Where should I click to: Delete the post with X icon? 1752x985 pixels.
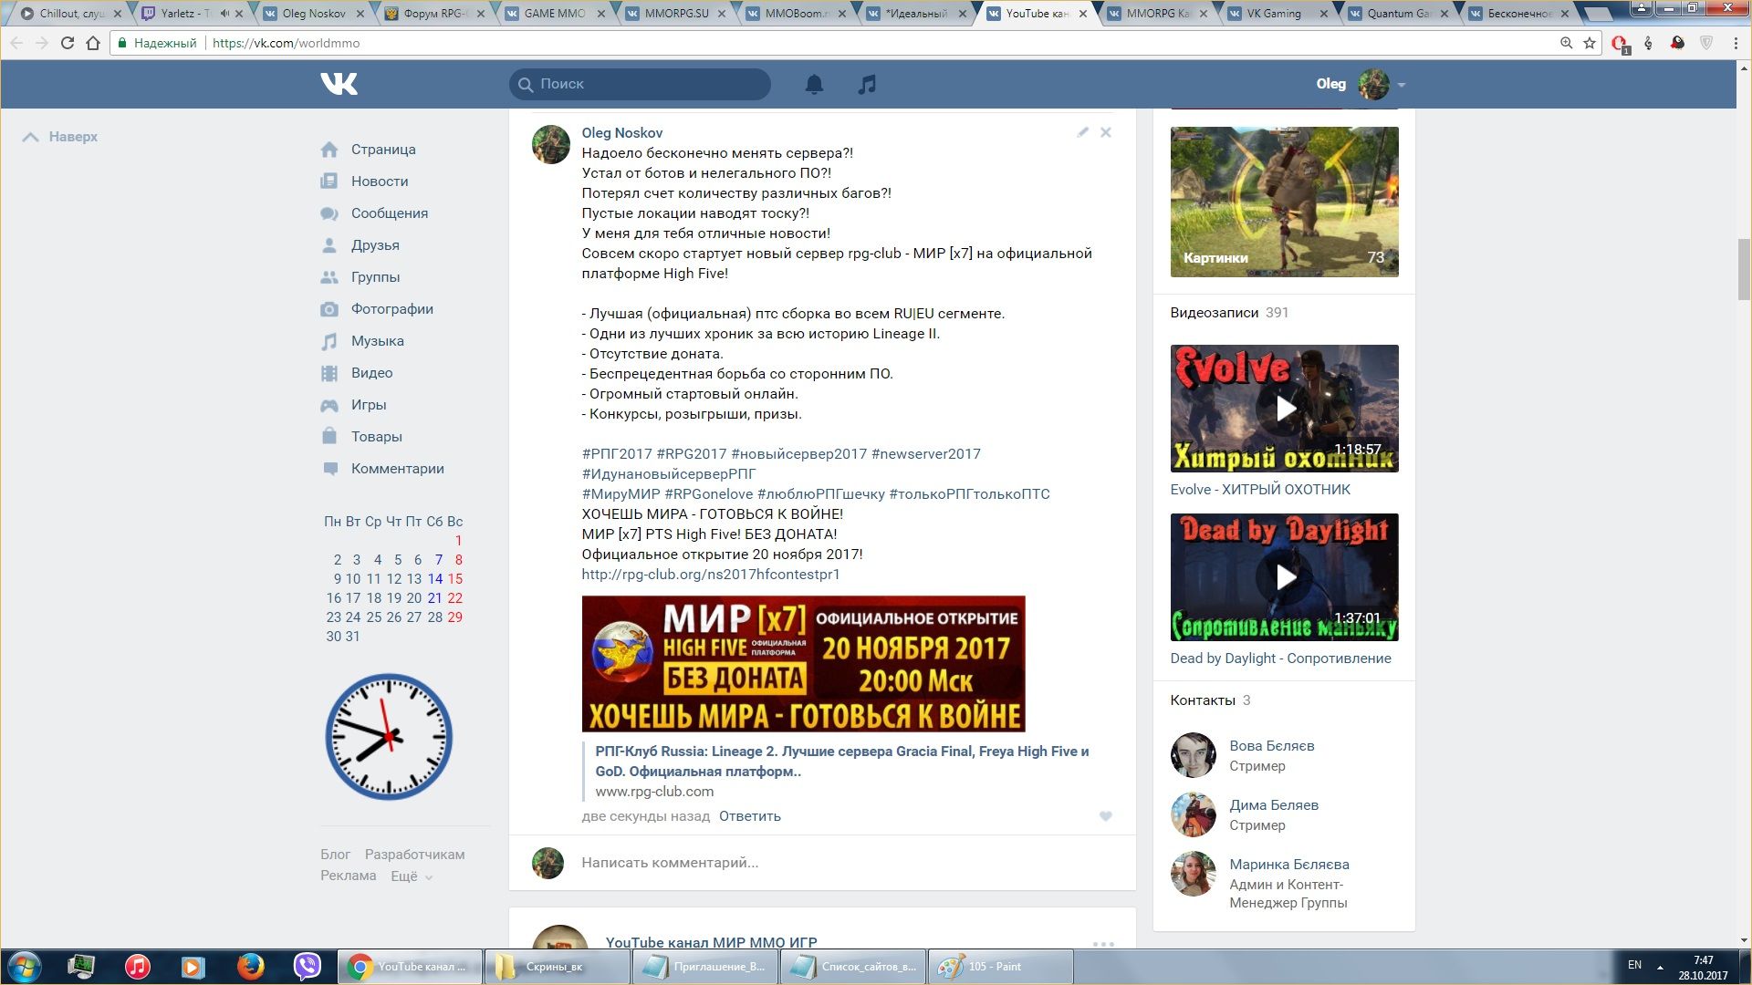coord(1105,132)
